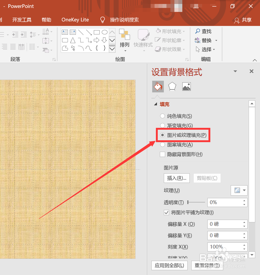The width and height of the screenshot is (260, 275).
Task: Open the Picture tab icon
Action: (187, 87)
